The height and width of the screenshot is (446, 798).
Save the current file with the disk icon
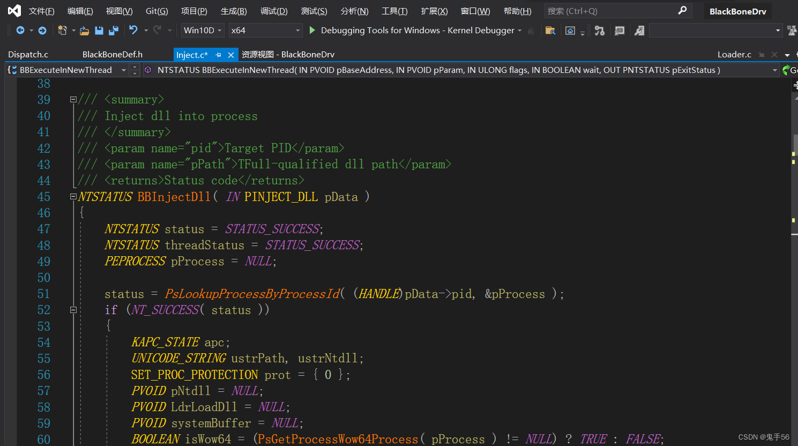coord(99,31)
